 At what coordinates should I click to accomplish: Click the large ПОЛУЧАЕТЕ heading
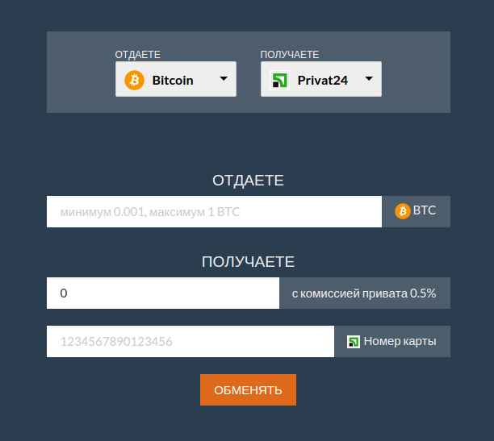(248, 261)
